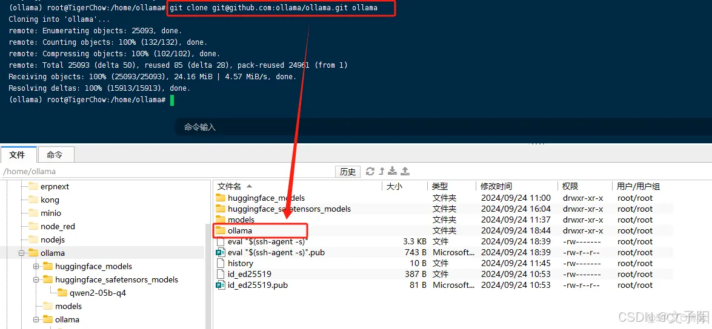Click file icon of history
Viewport: 712px width, 329px height.
click(221, 263)
